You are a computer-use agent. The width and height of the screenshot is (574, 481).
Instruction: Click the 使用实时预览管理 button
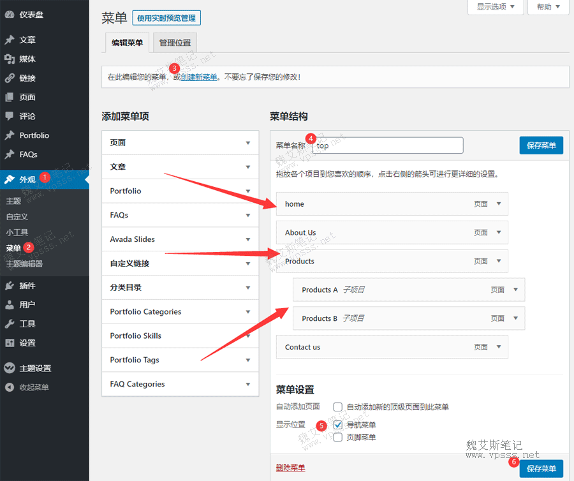(x=166, y=18)
